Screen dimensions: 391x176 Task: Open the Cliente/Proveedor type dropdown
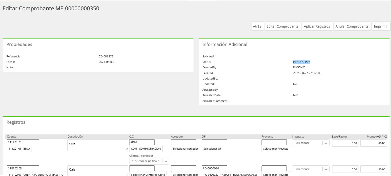point(149,161)
